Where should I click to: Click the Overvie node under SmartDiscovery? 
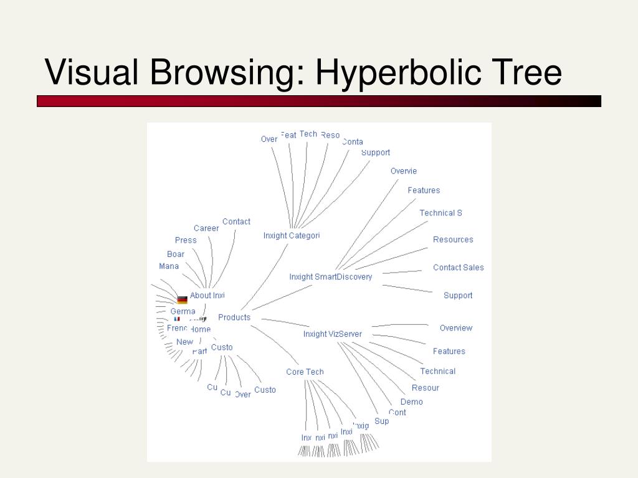pyautogui.click(x=404, y=171)
